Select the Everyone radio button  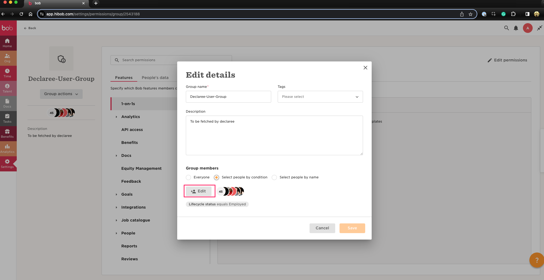[189, 177]
